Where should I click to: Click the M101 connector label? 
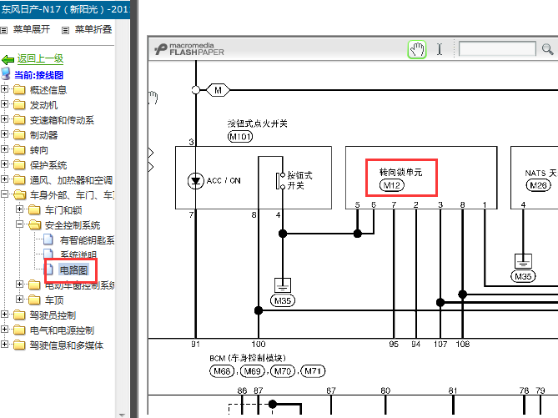click(x=240, y=136)
